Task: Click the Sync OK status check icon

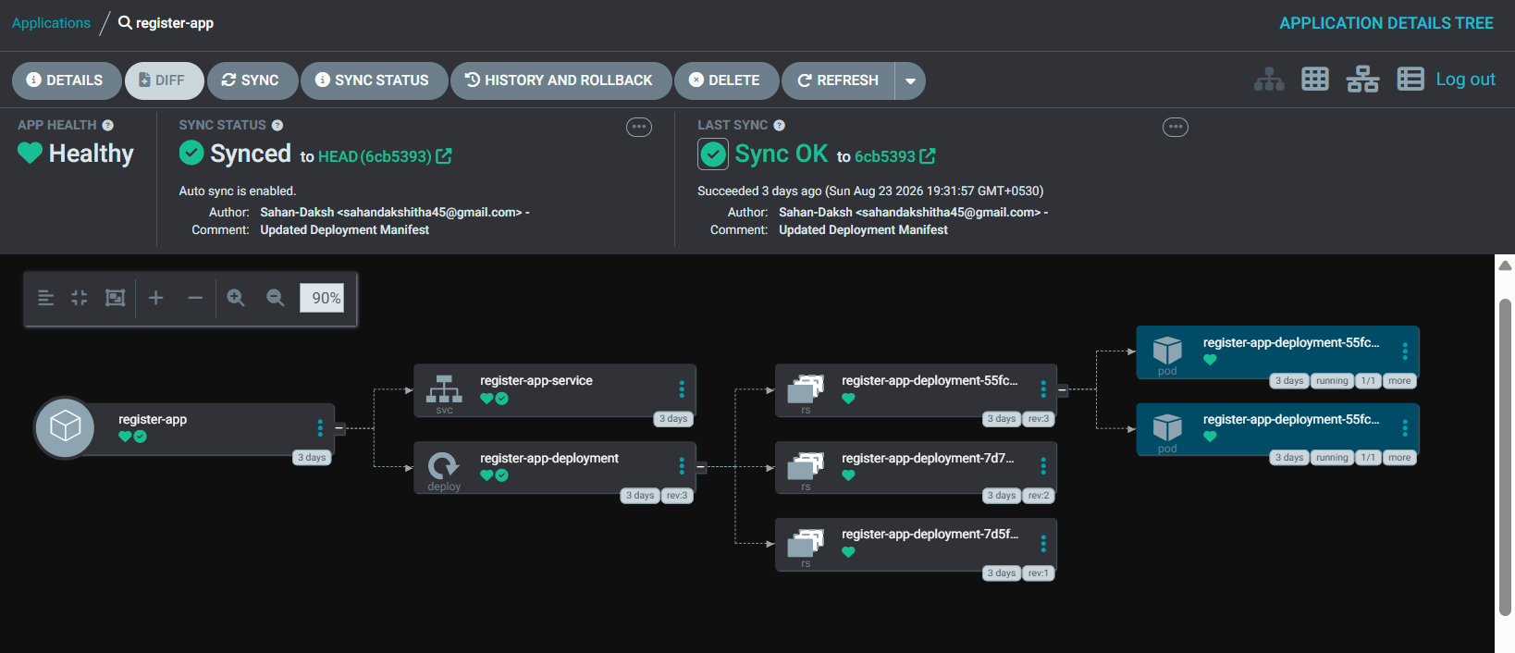Action: (713, 154)
